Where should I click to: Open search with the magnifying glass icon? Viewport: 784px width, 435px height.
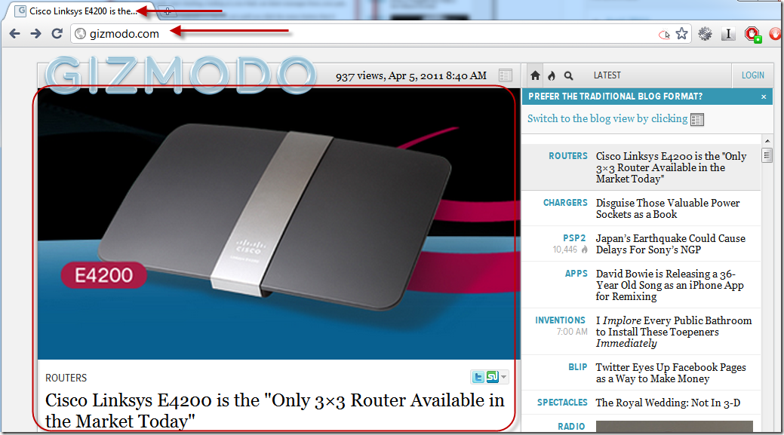click(568, 75)
